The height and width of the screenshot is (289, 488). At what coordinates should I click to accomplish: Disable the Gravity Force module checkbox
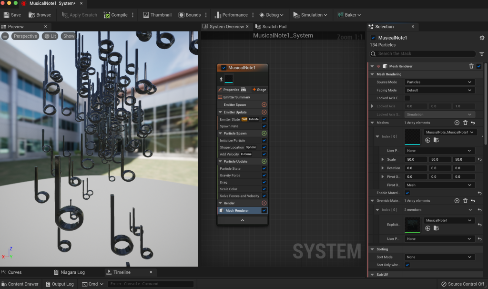(264, 175)
